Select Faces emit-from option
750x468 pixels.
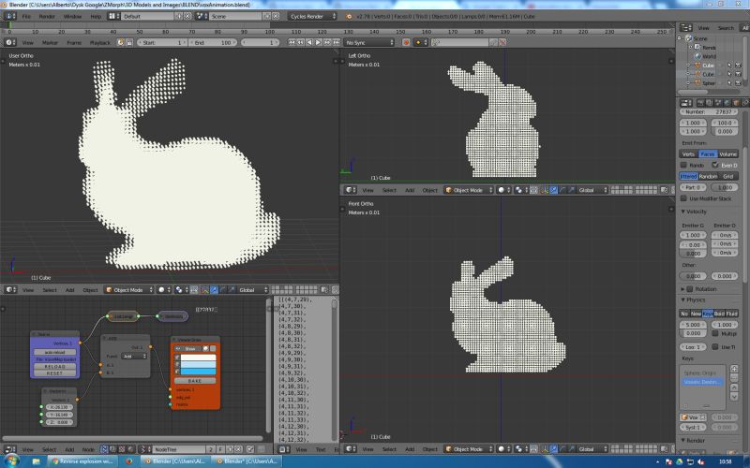708,154
